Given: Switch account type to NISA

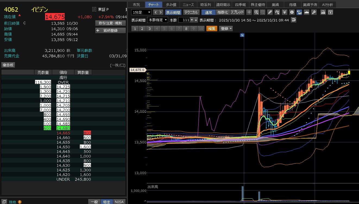Looking at the screenshot, I should (x=119, y=202).
